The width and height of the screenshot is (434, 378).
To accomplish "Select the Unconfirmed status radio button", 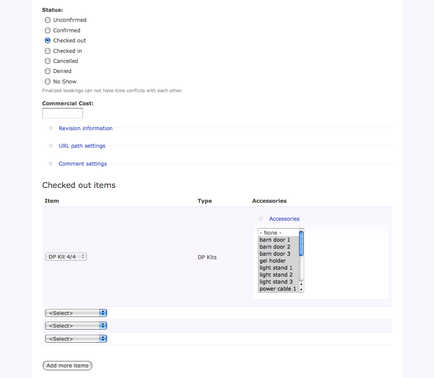I will [x=47, y=20].
